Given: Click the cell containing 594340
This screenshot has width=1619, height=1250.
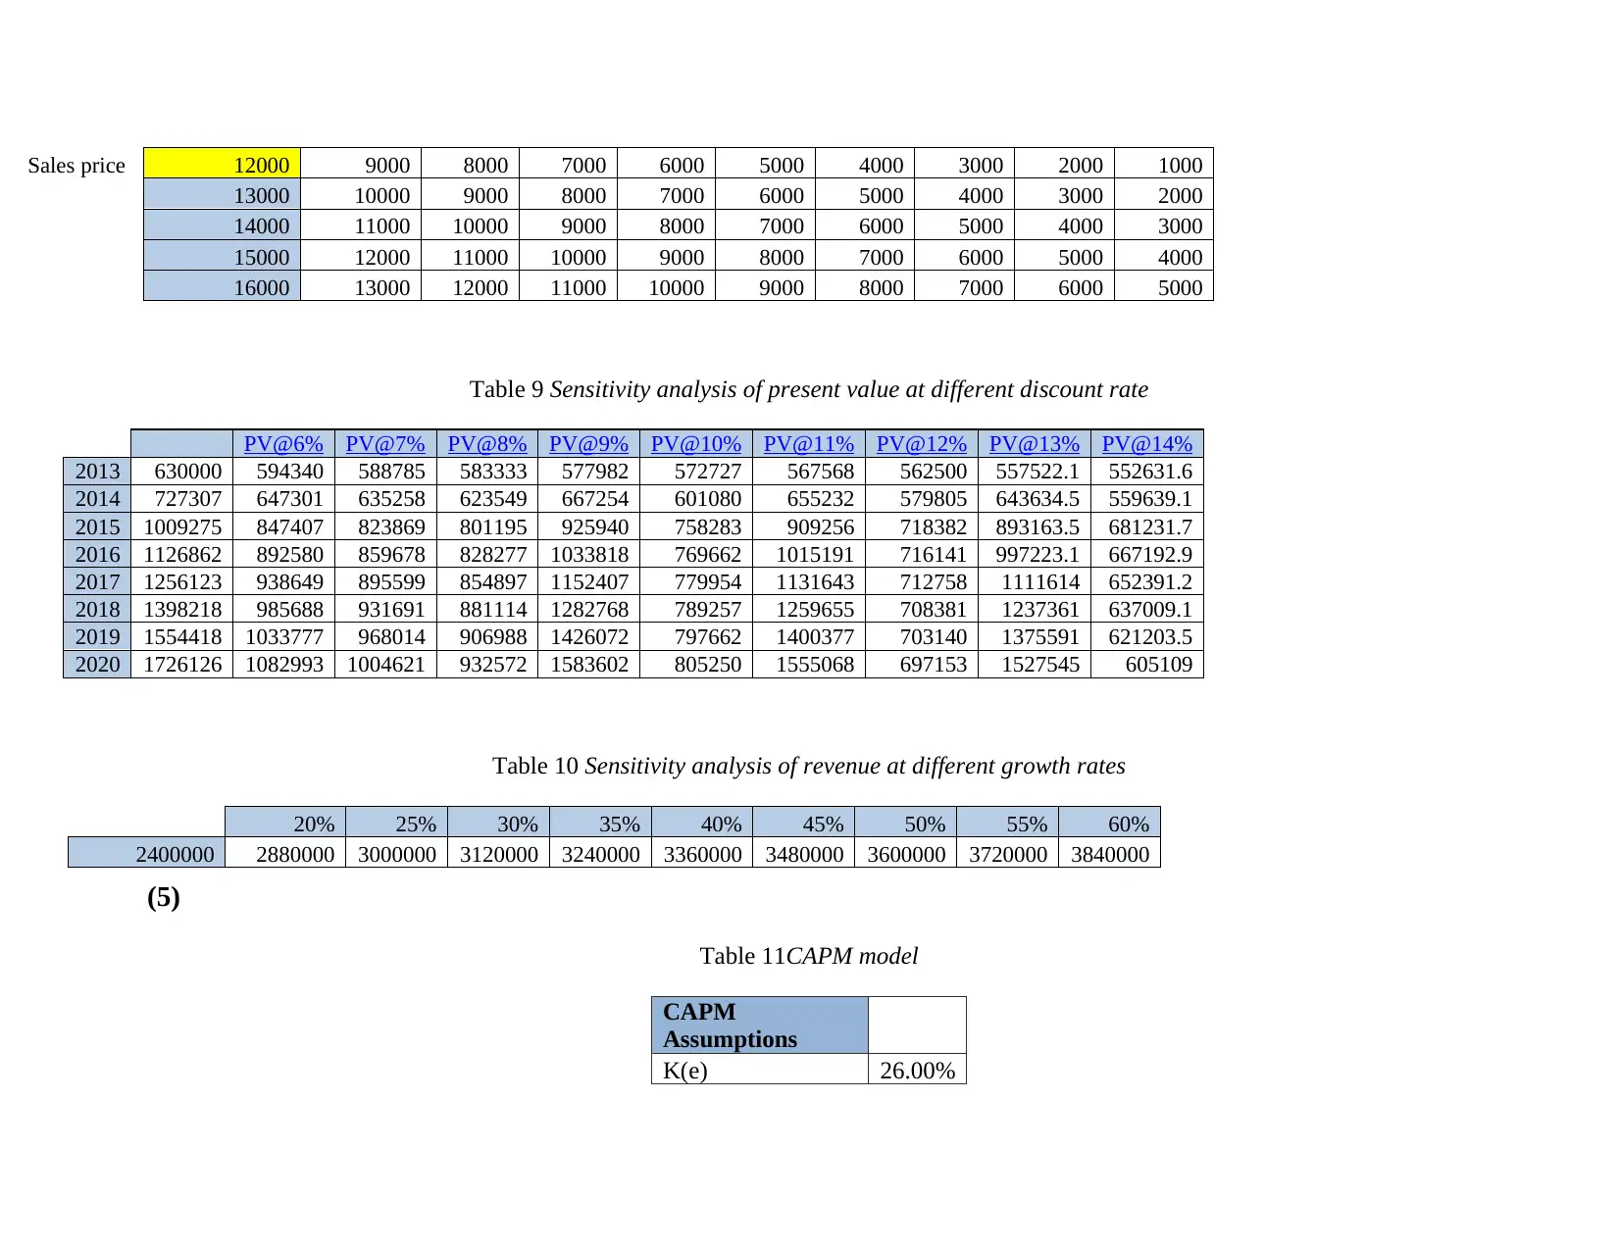Looking at the screenshot, I should click(x=284, y=472).
